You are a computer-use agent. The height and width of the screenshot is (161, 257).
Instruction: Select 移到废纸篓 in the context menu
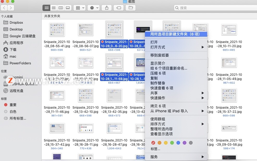coord(159,55)
